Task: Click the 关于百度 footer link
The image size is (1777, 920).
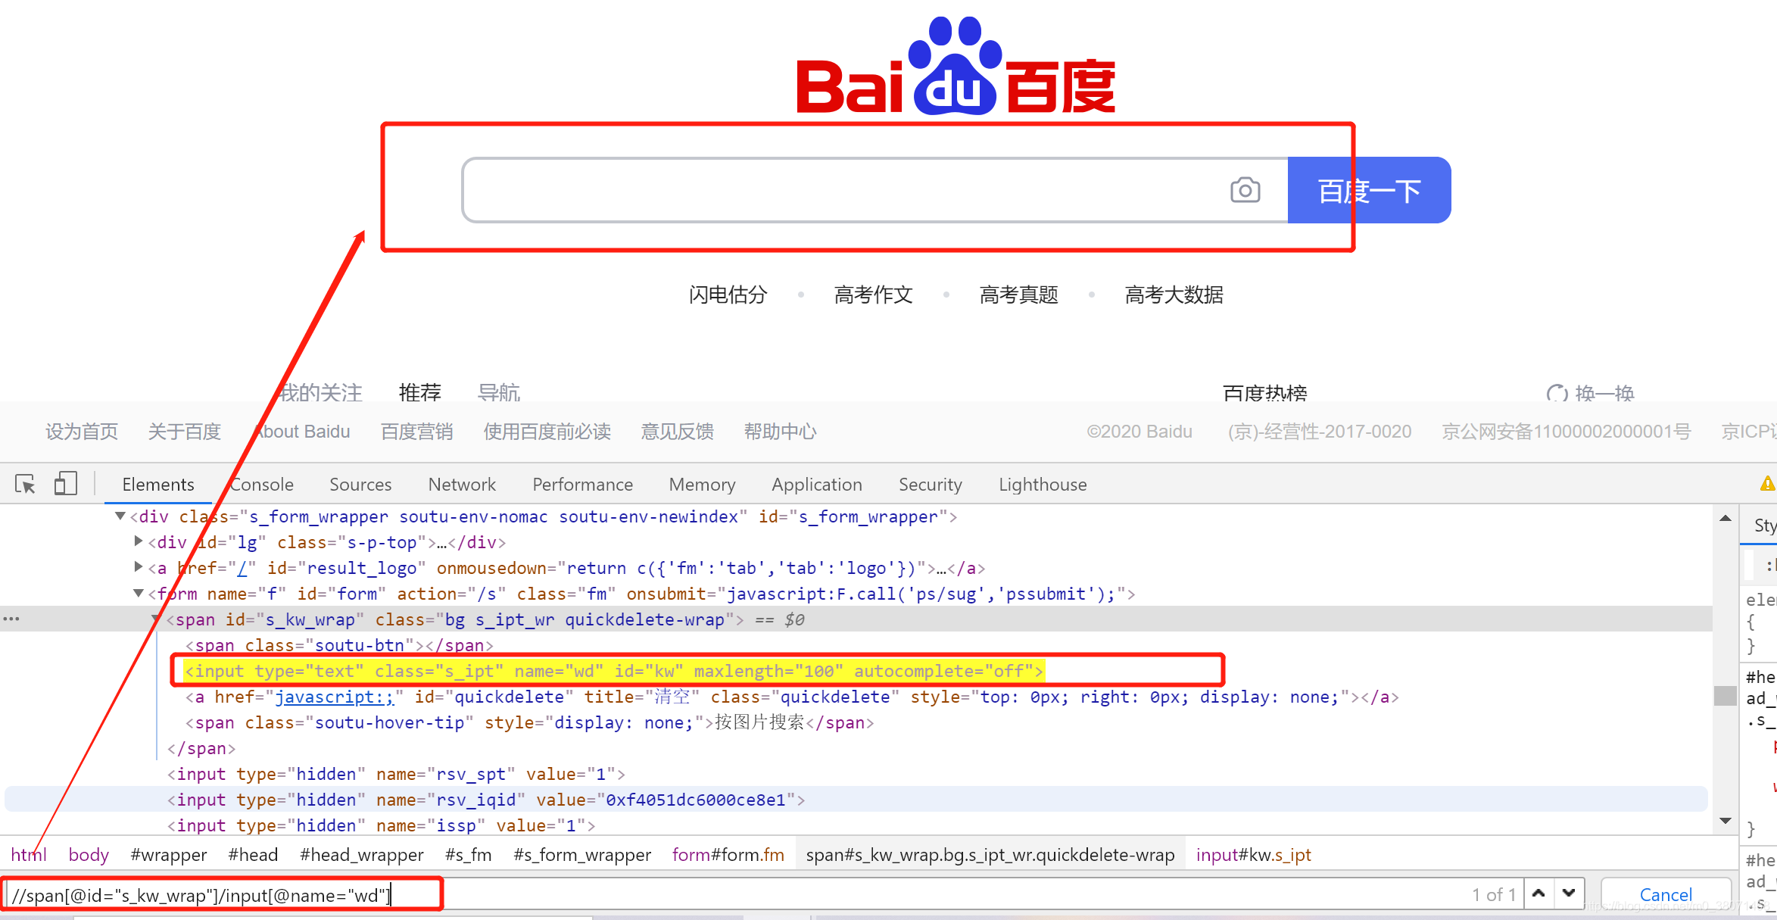Action: click(x=184, y=432)
